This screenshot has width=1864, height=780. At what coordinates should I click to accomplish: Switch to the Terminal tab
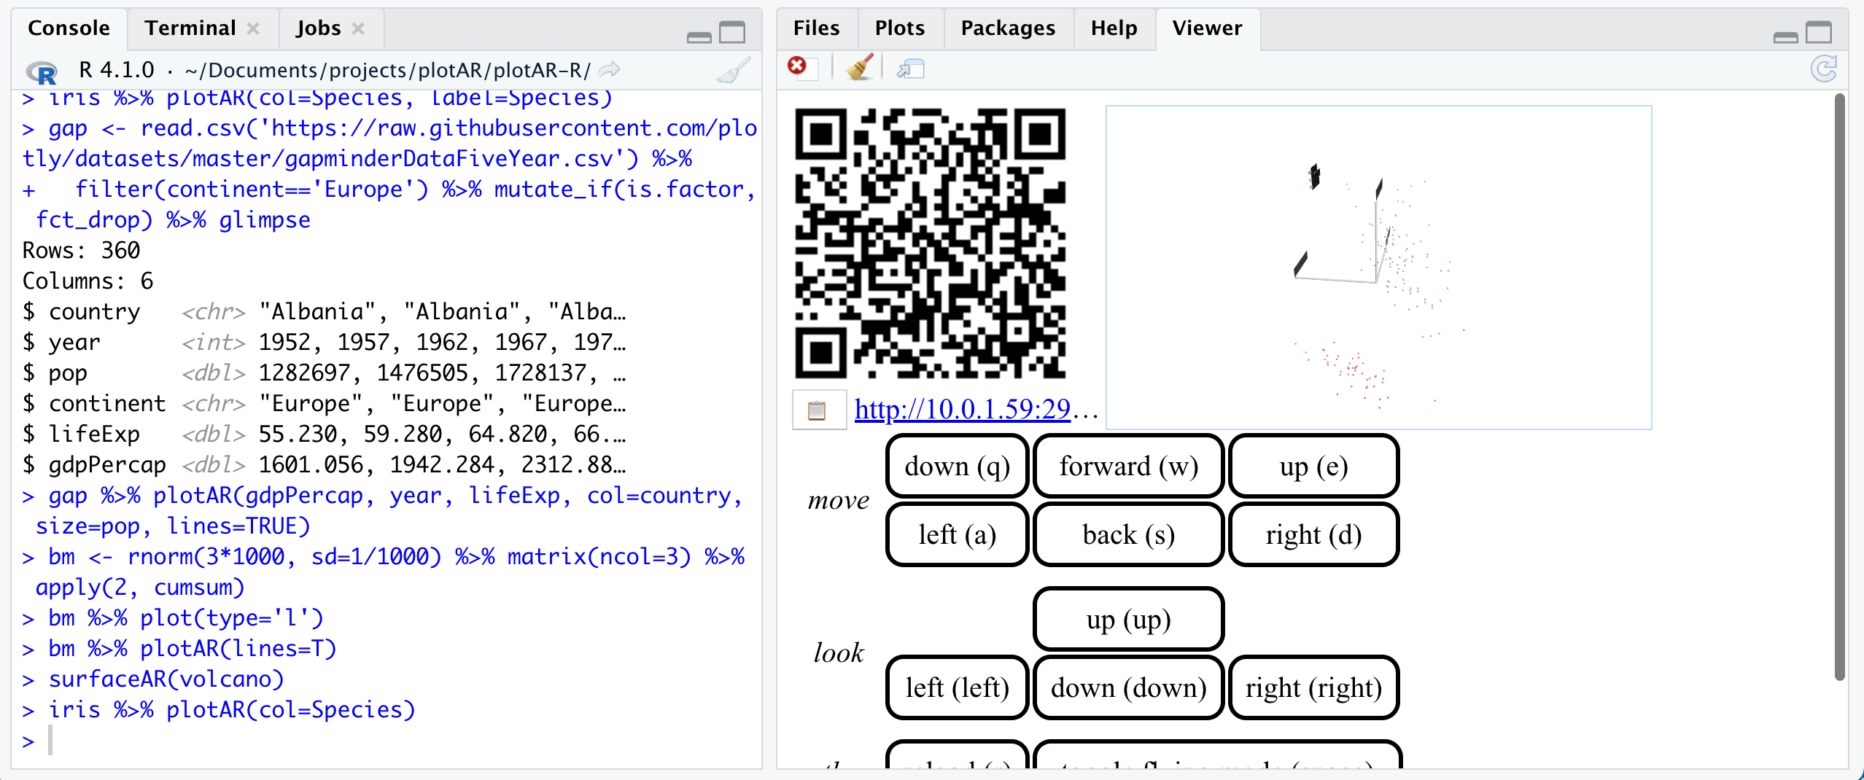190,28
